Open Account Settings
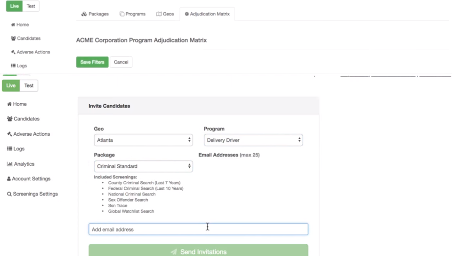The width and height of the screenshot is (452, 256). [29, 178]
